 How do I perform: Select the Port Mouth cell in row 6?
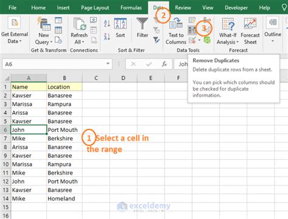(64, 130)
